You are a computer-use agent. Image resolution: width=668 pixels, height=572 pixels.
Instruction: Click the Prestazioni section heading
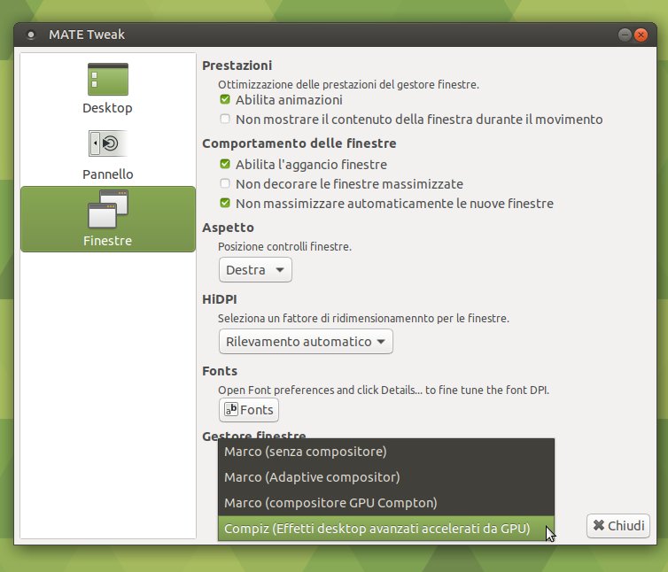tap(237, 66)
